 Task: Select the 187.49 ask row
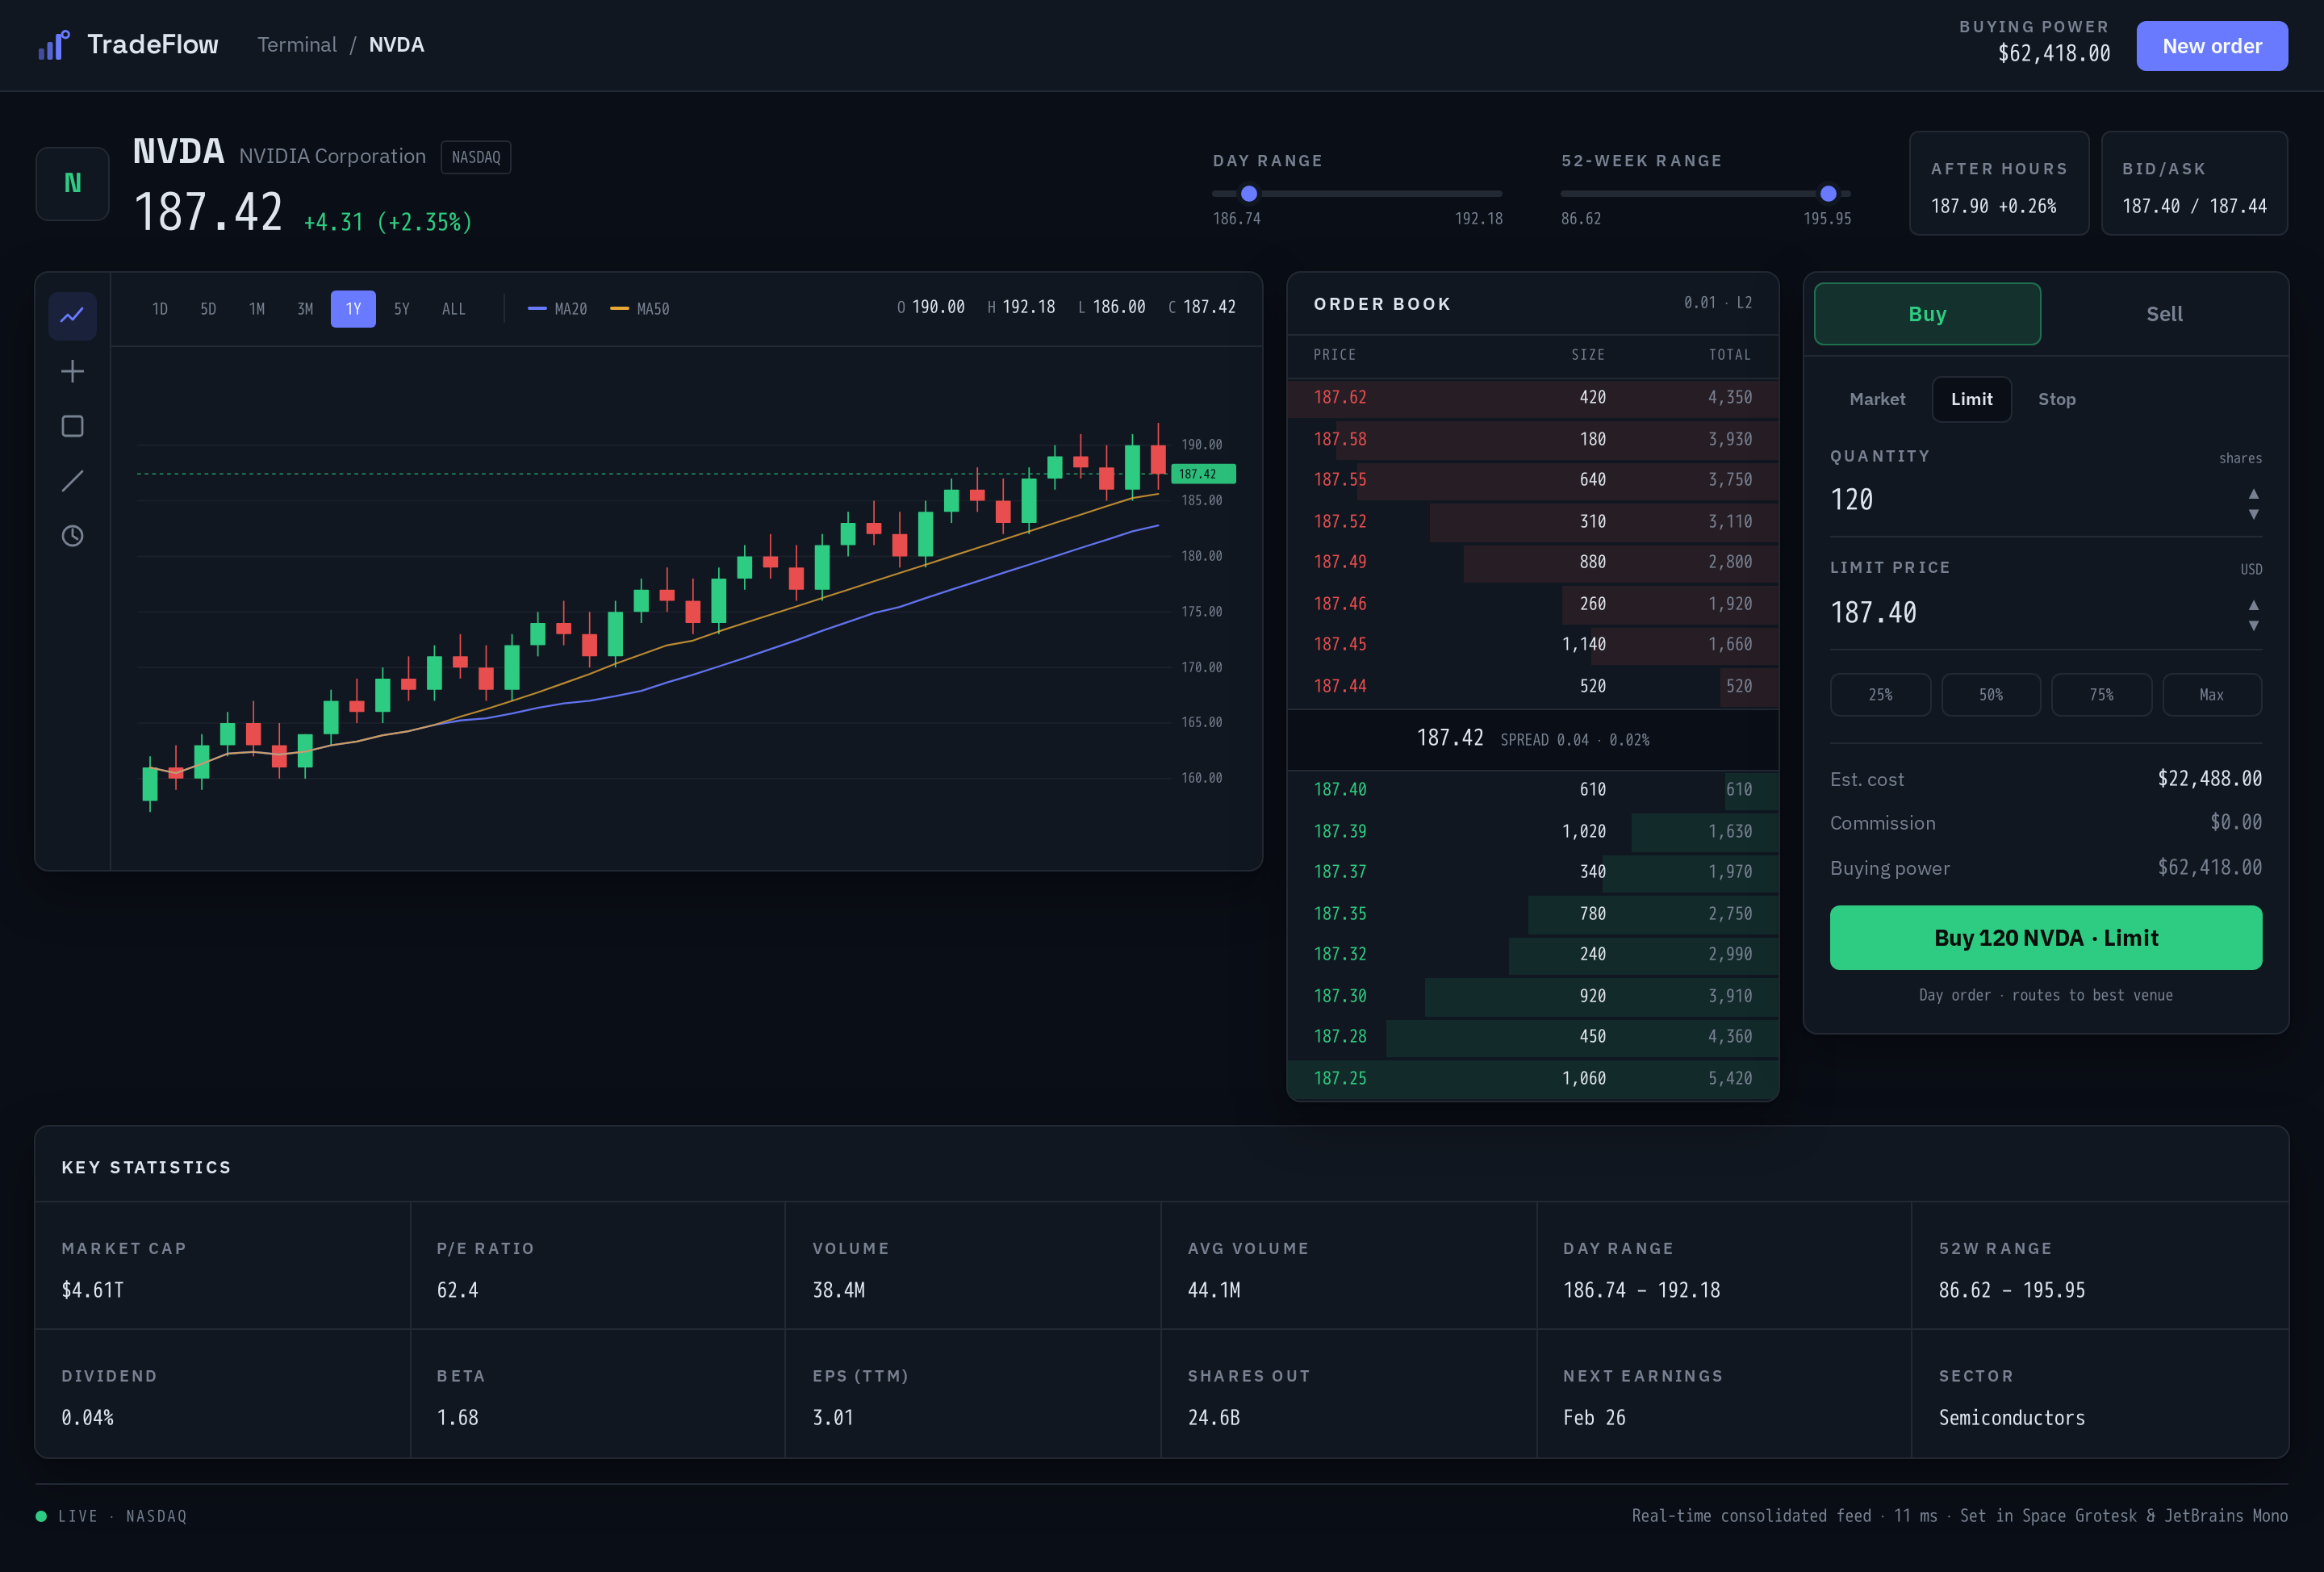(x=1533, y=563)
